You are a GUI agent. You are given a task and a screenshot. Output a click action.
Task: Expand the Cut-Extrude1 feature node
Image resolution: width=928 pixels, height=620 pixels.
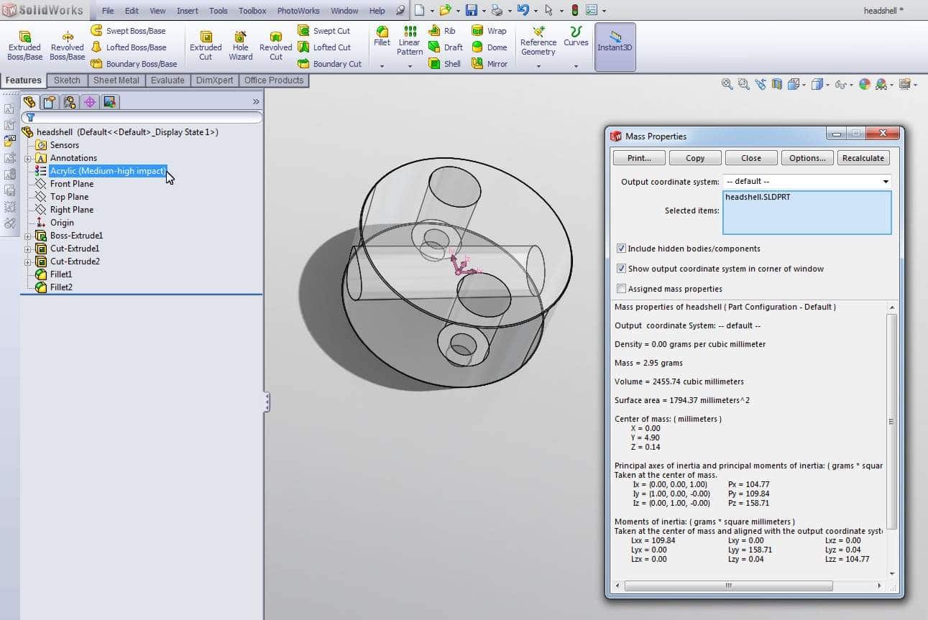point(28,249)
